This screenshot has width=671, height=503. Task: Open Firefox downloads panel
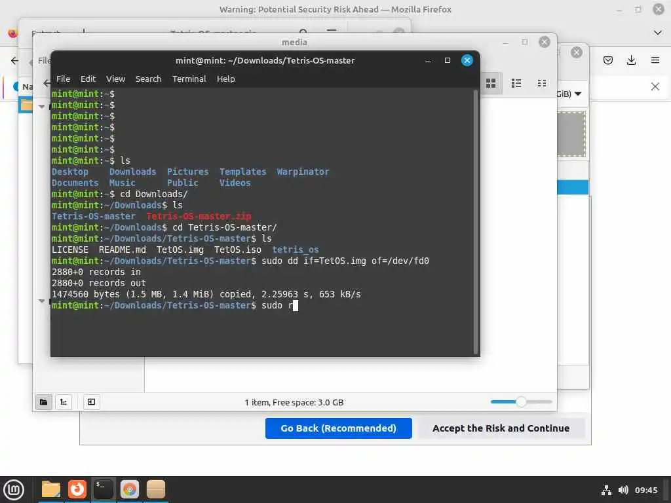pos(631,60)
